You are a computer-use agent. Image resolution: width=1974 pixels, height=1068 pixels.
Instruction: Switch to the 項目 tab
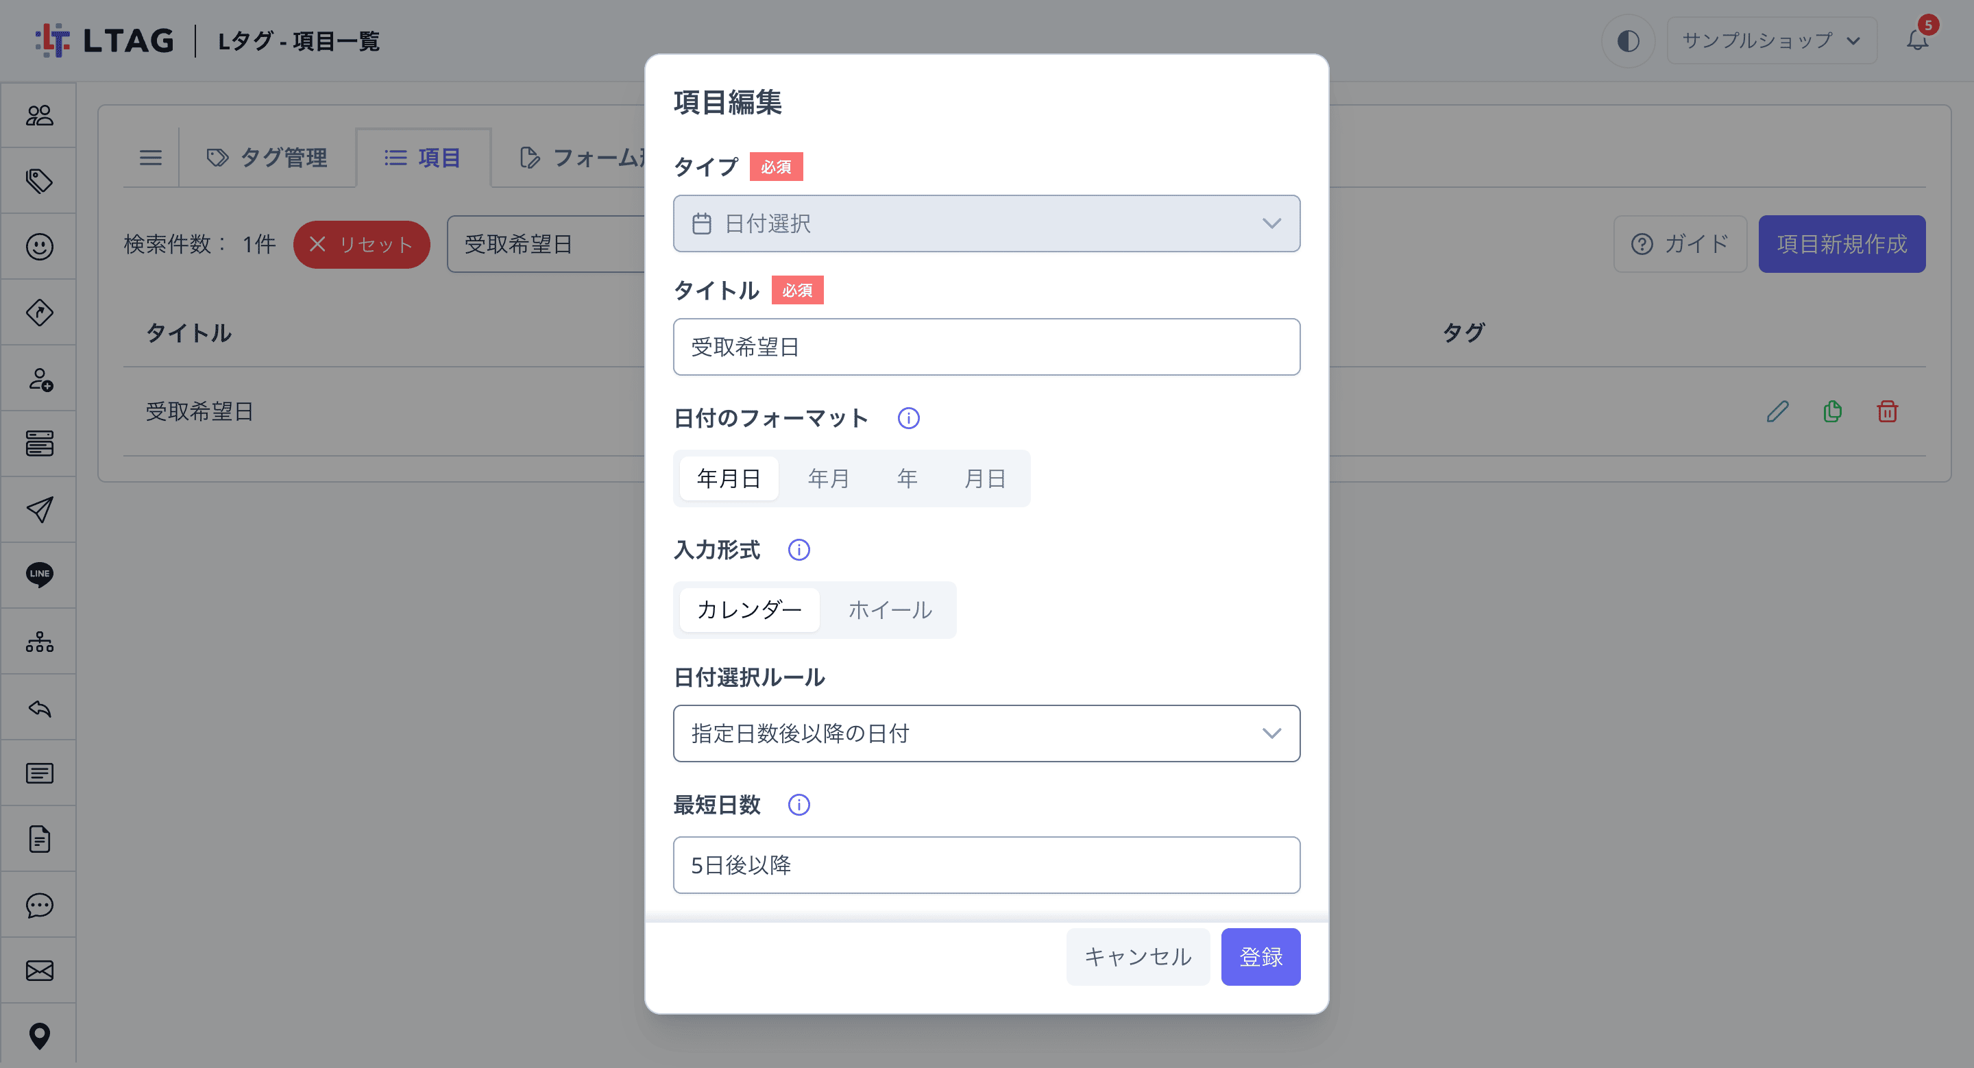click(x=423, y=158)
